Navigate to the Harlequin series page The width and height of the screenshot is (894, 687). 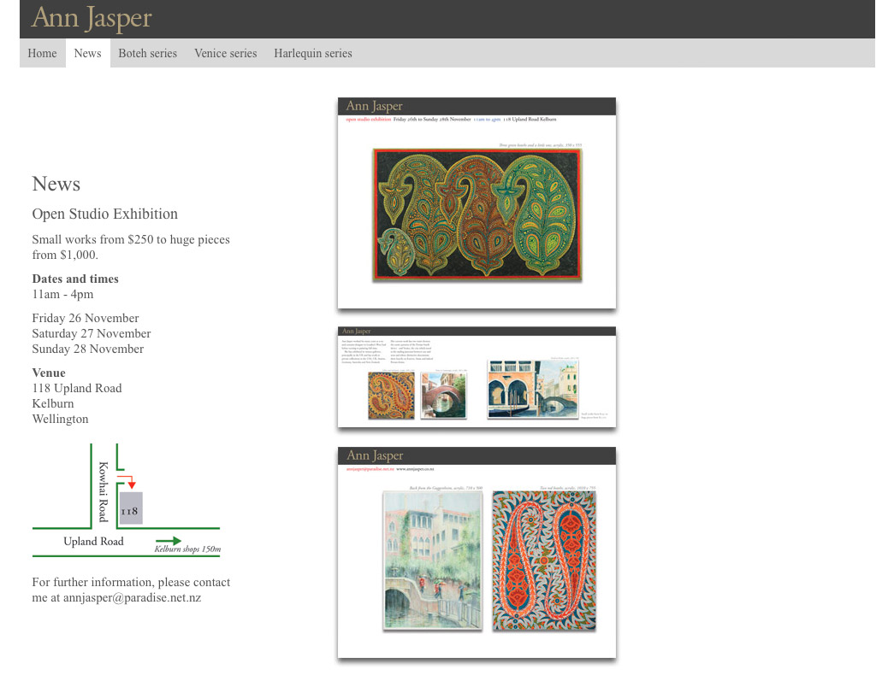(x=312, y=53)
